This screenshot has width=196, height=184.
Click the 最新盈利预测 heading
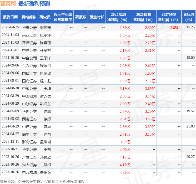(34, 4)
